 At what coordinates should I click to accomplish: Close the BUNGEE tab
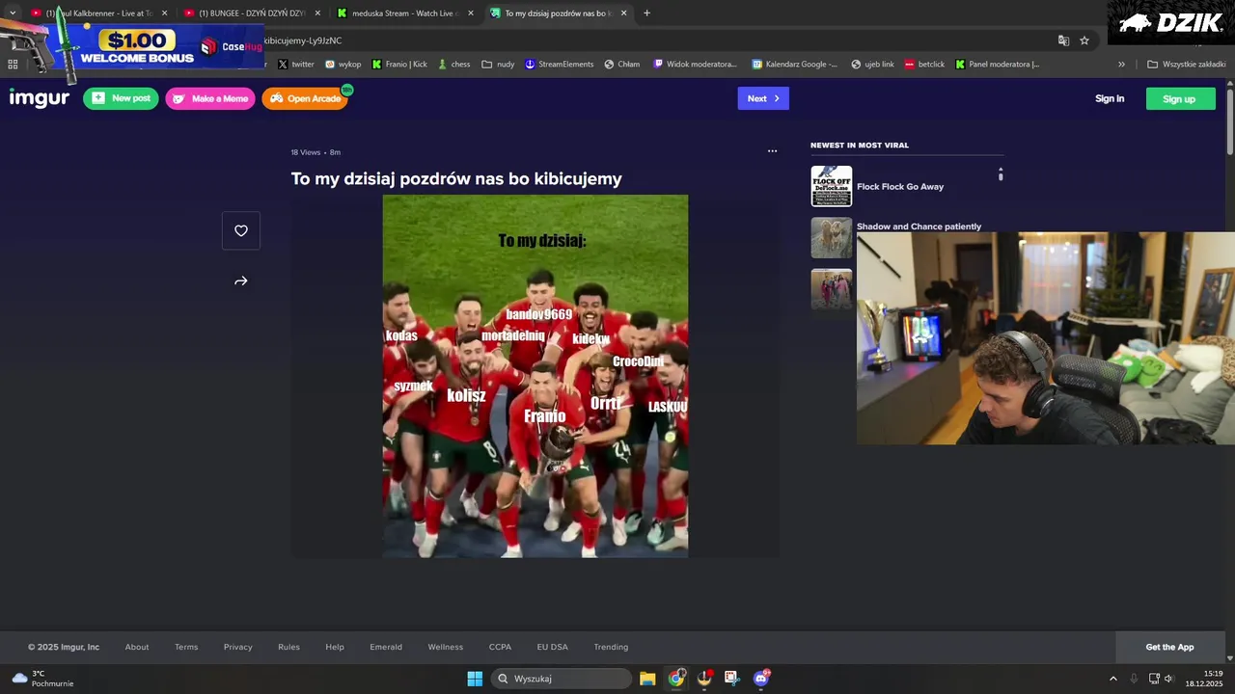tap(317, 13)
